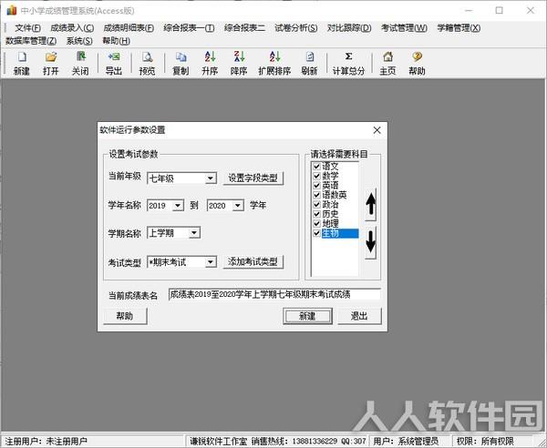Toggle the 地理 subject checkbox
This screenshot has height=448, width=547.
coord(316,224)
